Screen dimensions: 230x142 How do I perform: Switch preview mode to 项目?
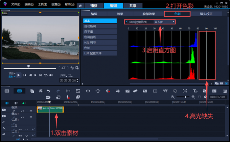pos(11,73)
